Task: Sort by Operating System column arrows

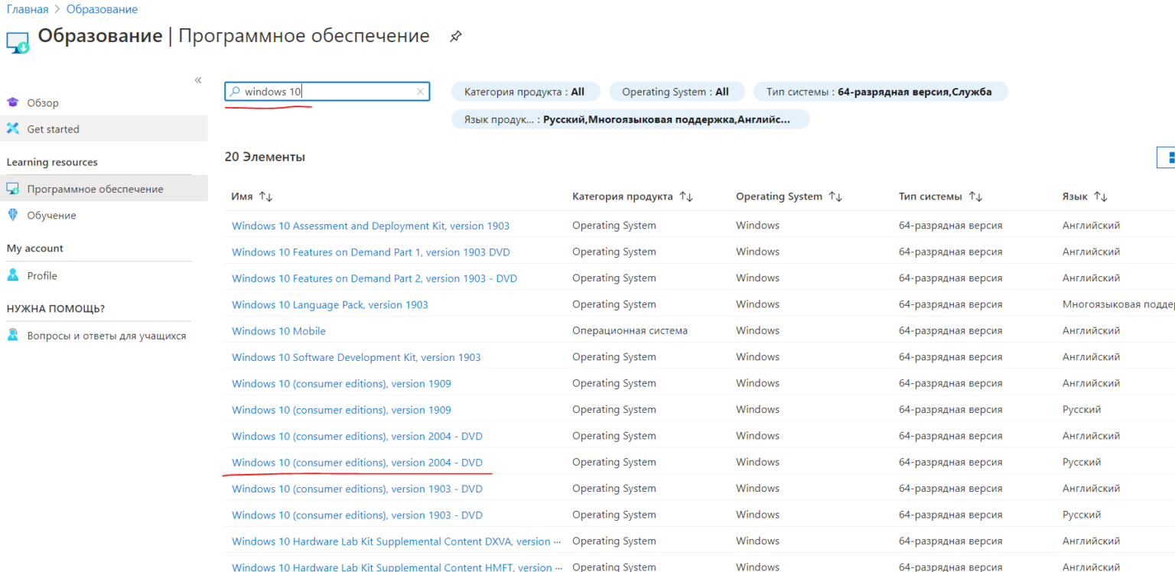Action: (x=835, y=197)
